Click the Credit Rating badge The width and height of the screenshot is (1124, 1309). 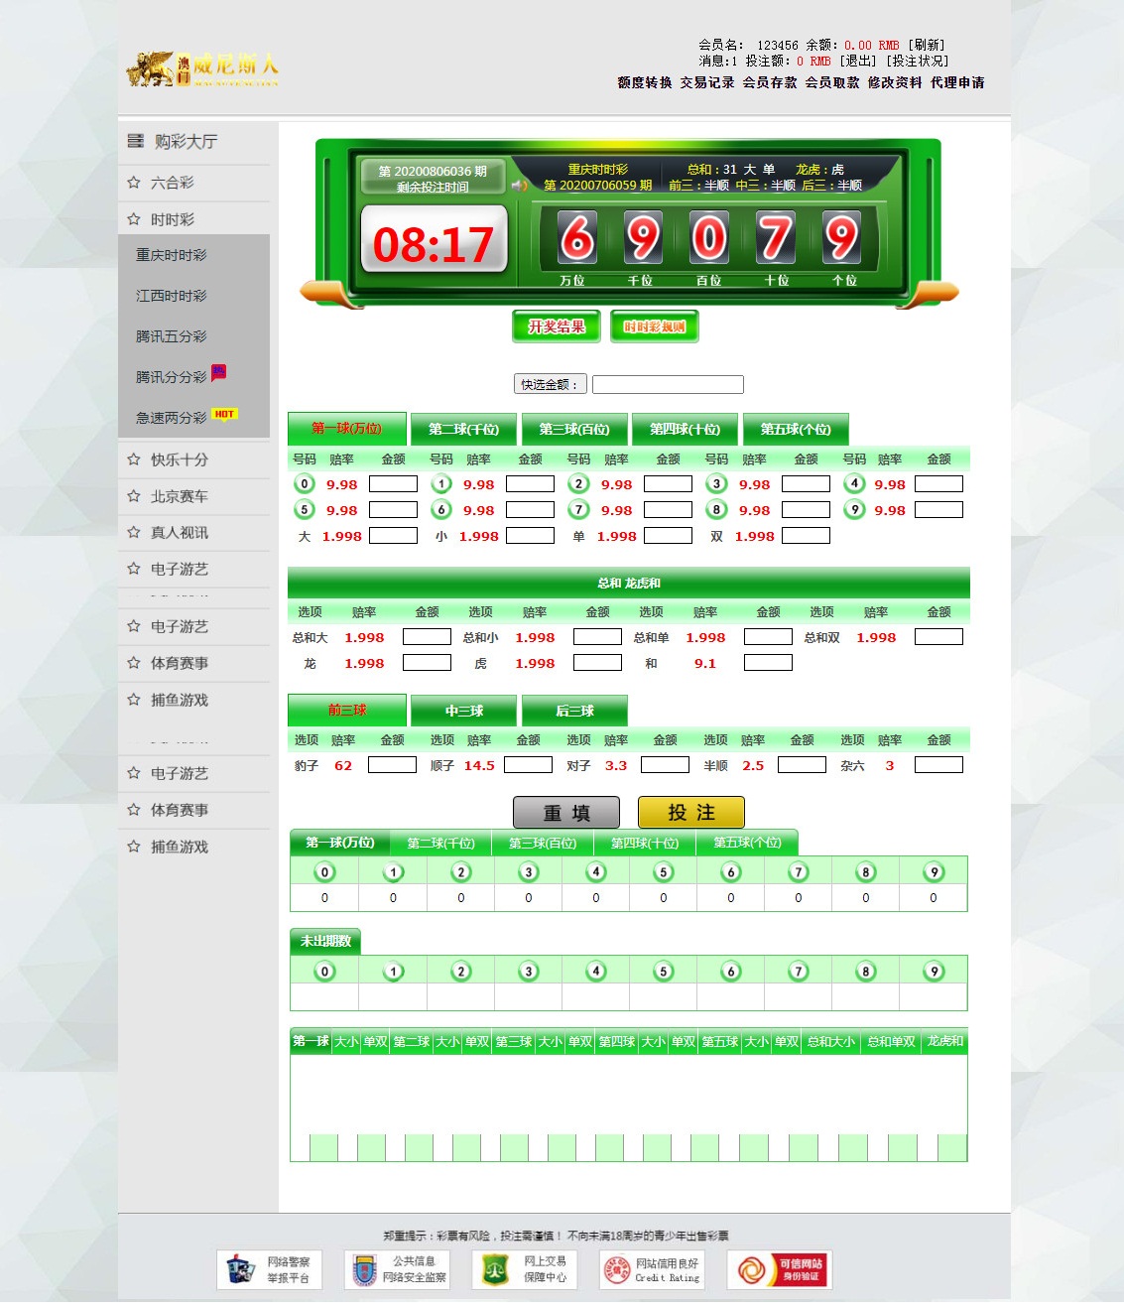pyautogui.click(x=651, y=1269)
